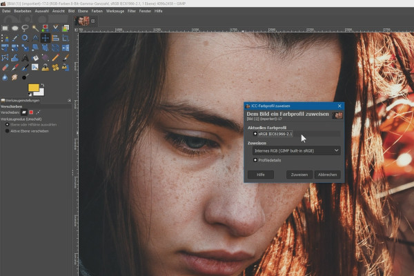Open the Auswahl menu

point(41,11)
